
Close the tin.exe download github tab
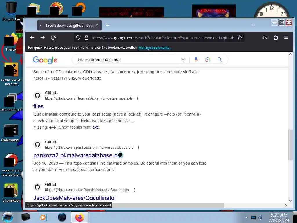tap(97, 25)
